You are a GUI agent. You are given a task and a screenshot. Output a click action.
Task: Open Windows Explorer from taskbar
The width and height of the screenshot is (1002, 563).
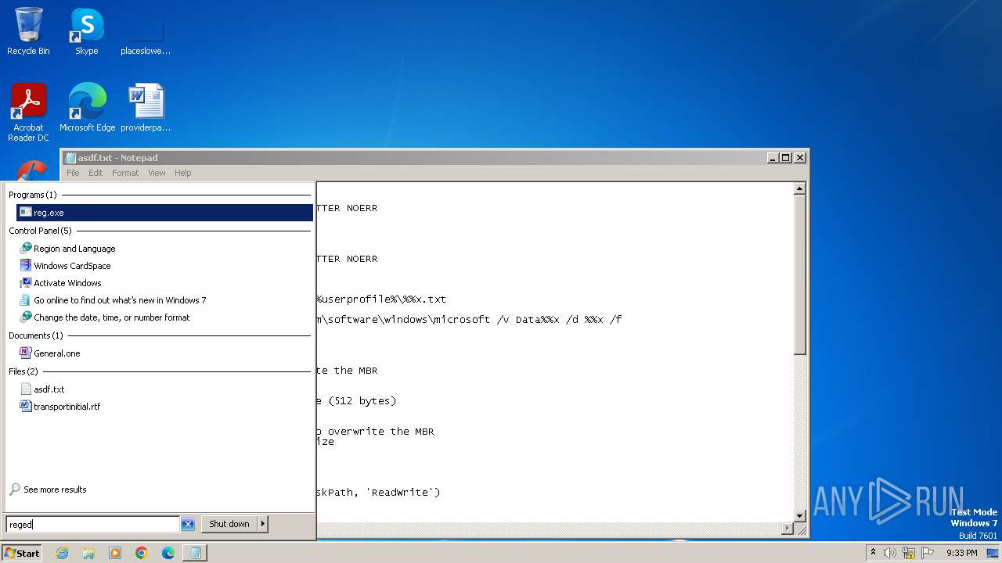[x=88, y=553]
